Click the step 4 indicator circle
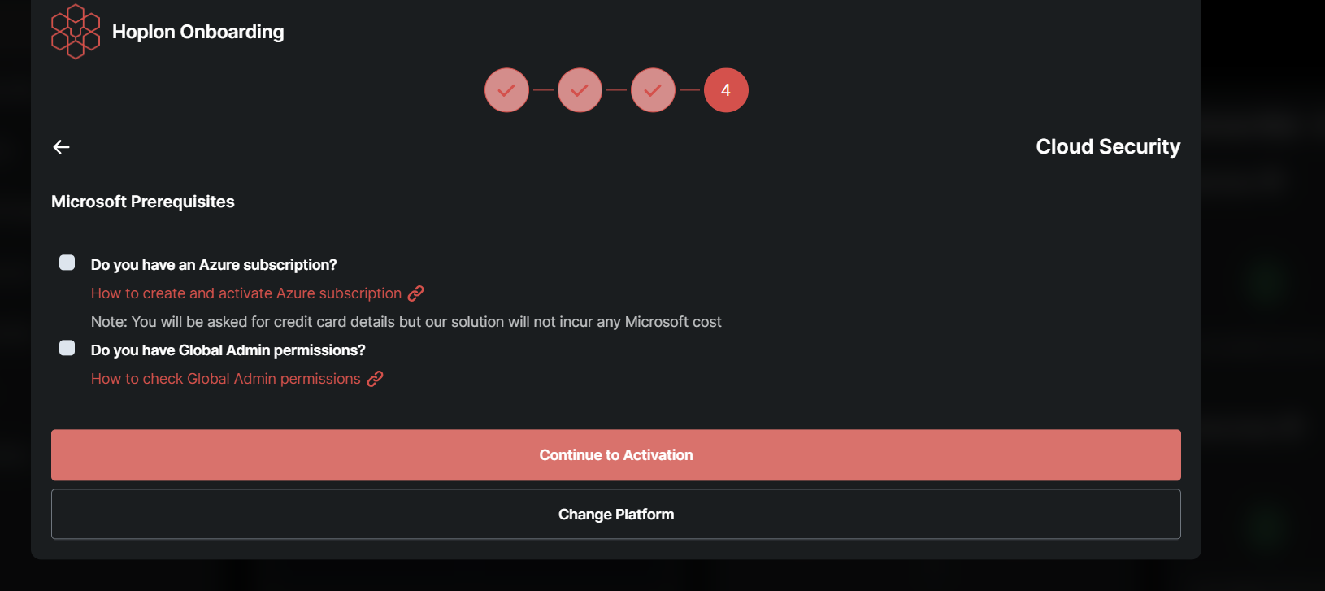The width and height of the screenshot is (1325, 591). [x=726, y=90]
